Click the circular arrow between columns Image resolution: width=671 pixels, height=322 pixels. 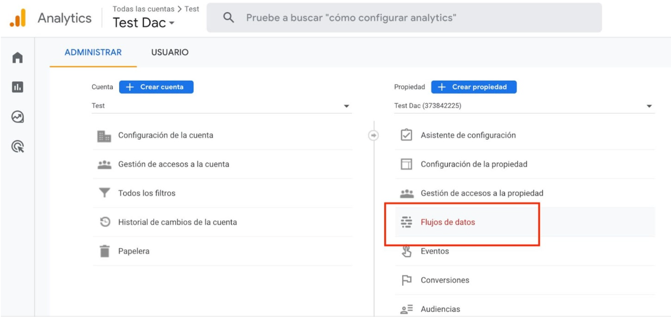pos(373,135)
